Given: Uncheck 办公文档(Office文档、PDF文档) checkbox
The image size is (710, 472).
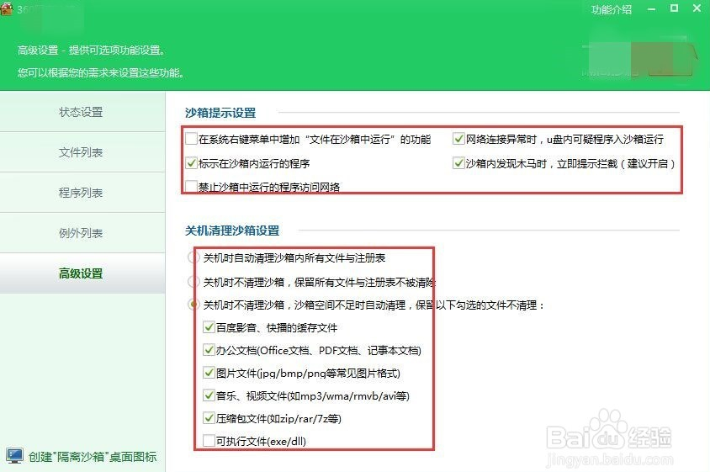Looking at the screenshot, I should point(209,350).
